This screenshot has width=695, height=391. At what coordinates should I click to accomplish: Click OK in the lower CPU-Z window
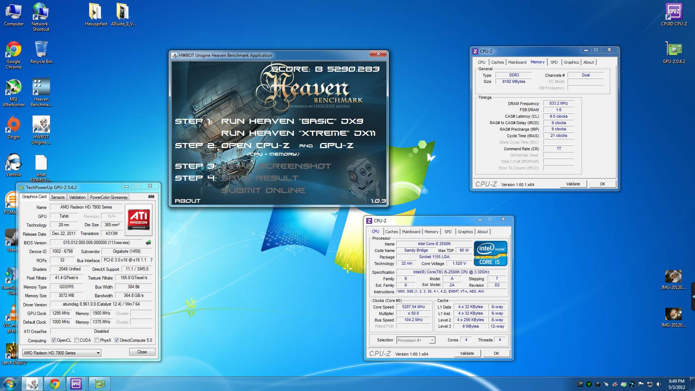[x=496, y=353]
